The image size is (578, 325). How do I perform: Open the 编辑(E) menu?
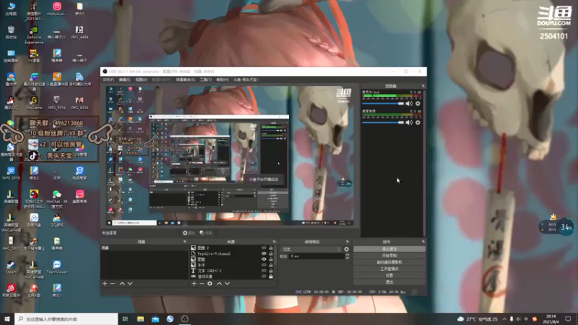[x=124, y=79]
